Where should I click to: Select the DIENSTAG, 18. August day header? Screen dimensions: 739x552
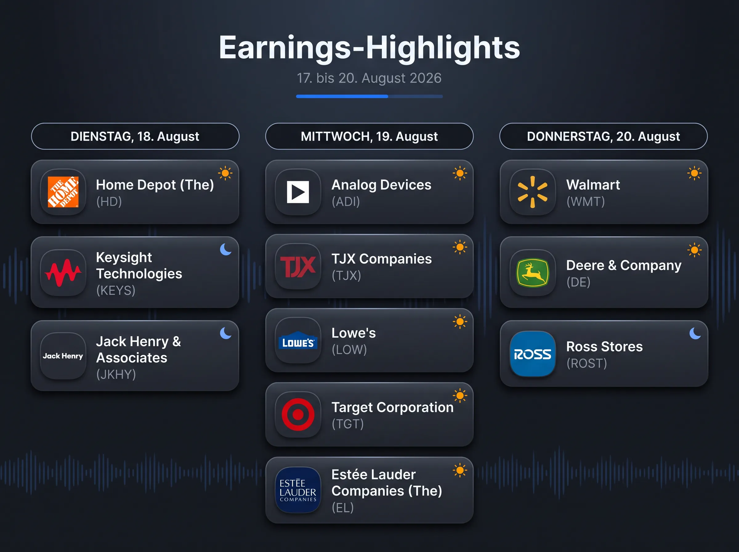coord(135,136)
